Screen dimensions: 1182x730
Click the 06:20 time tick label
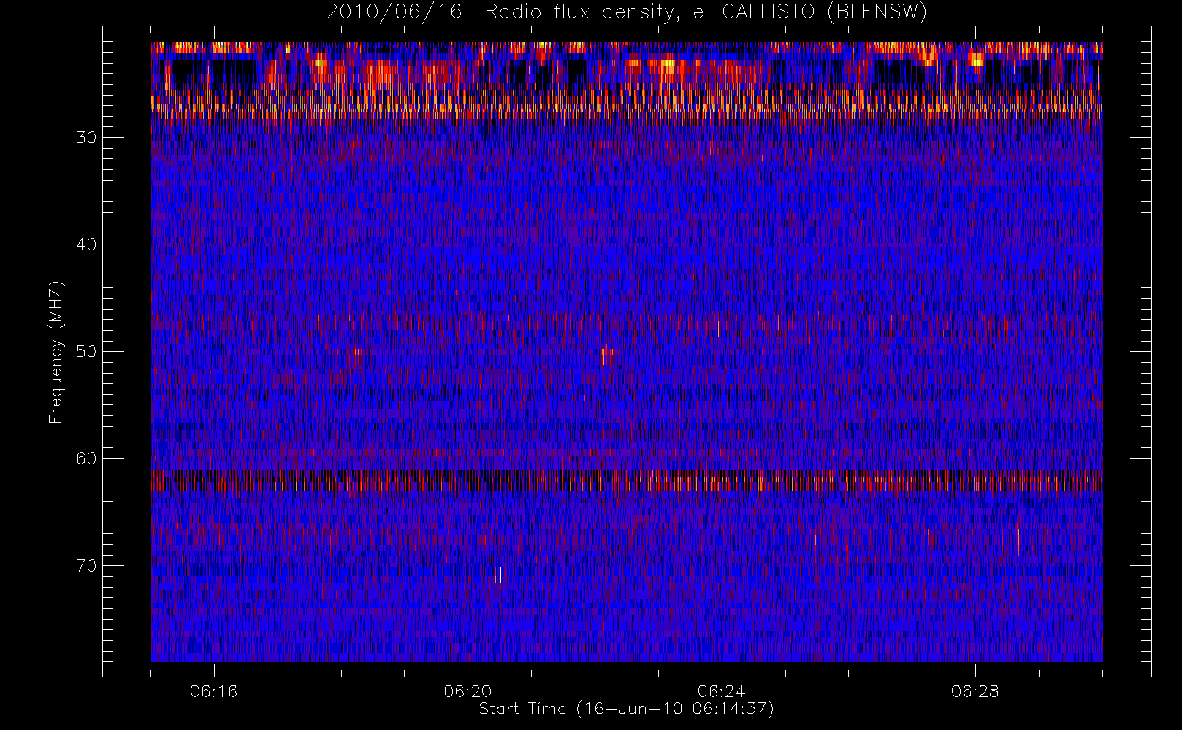click(x=468, y=691)
